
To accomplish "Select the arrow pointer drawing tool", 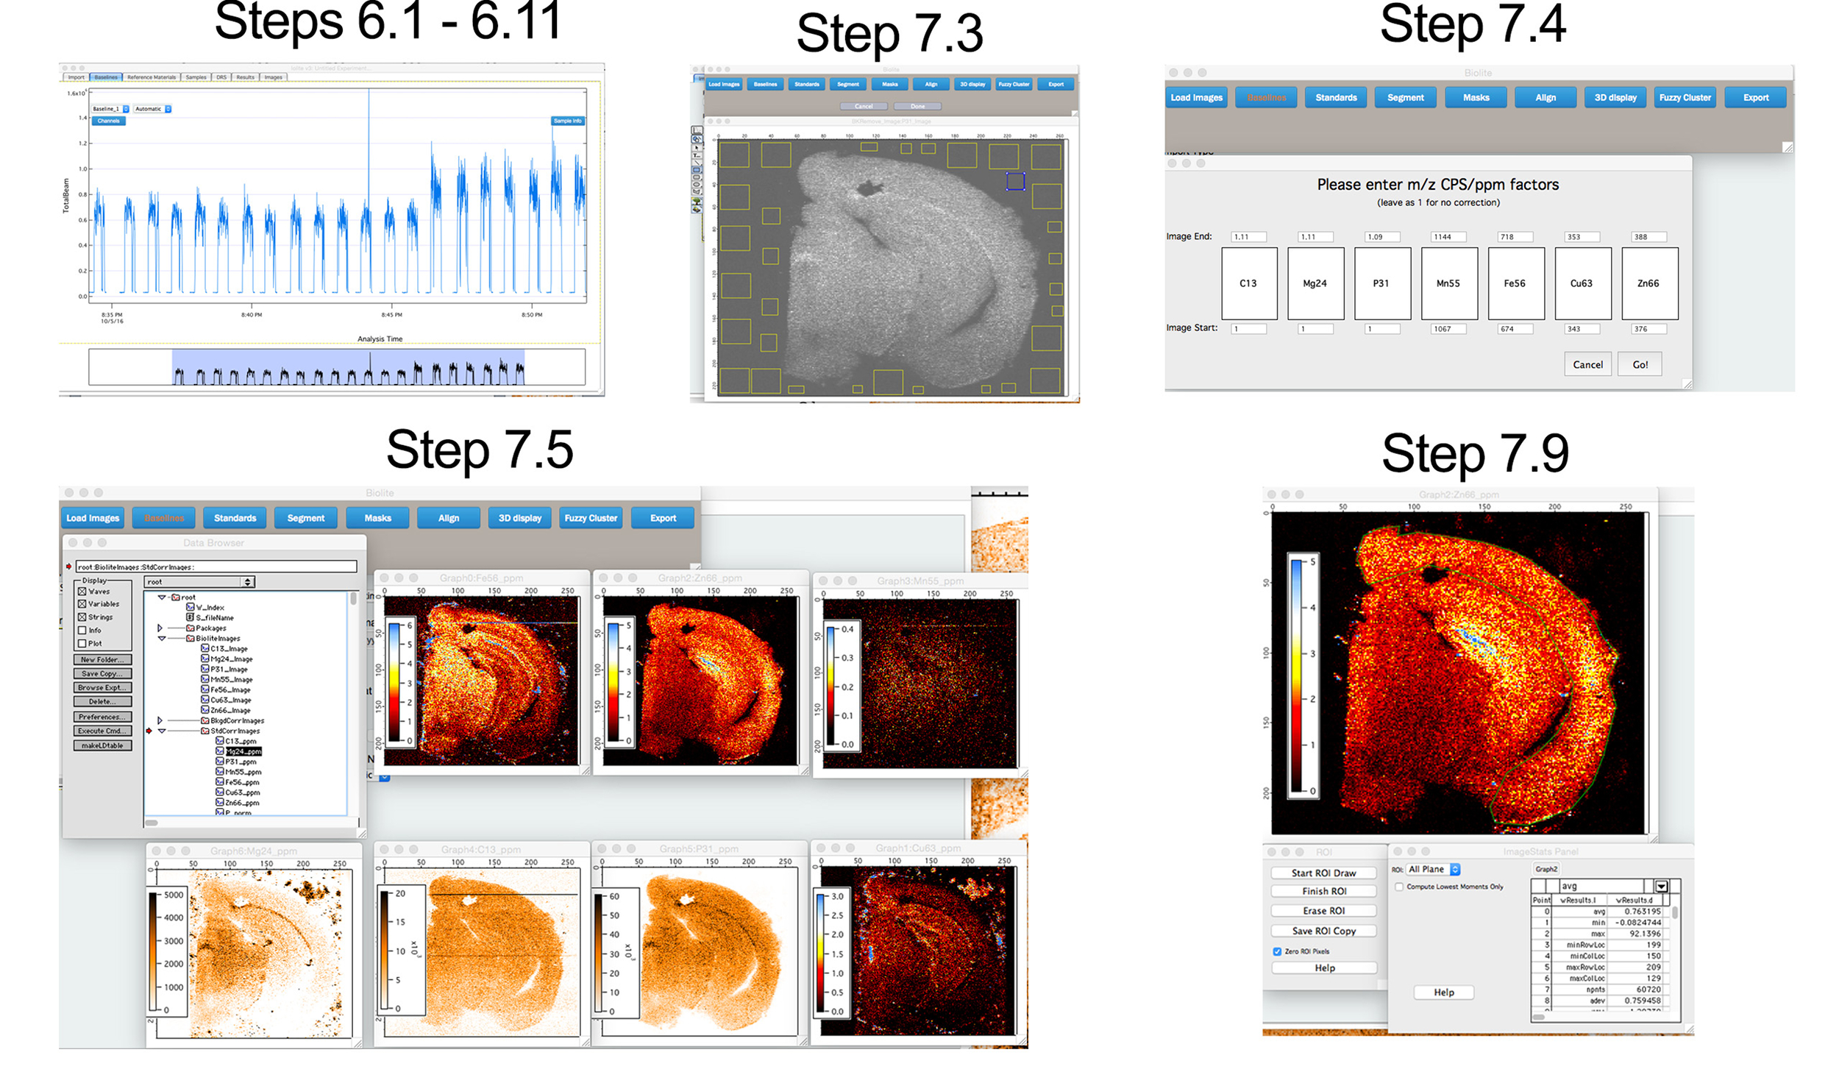I will coord(697,147).
